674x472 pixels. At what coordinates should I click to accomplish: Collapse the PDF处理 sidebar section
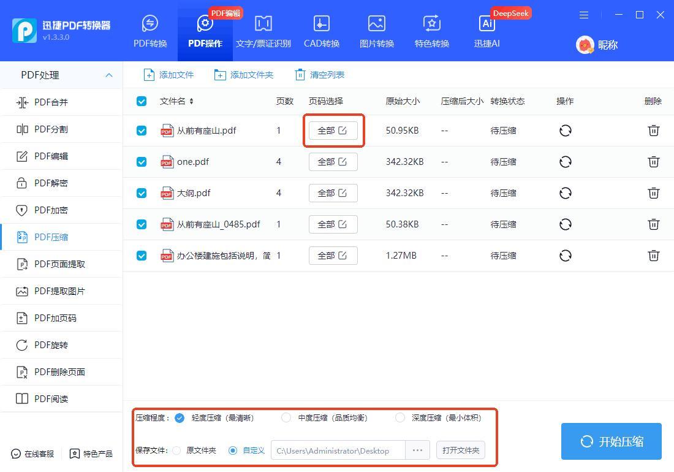pyautogui.click(x=109, y=75)
